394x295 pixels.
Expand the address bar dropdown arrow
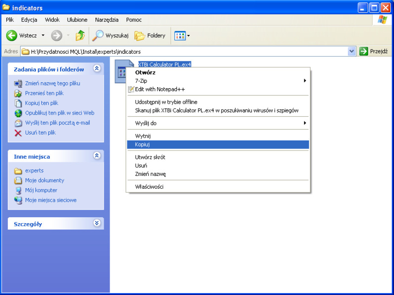351,51
